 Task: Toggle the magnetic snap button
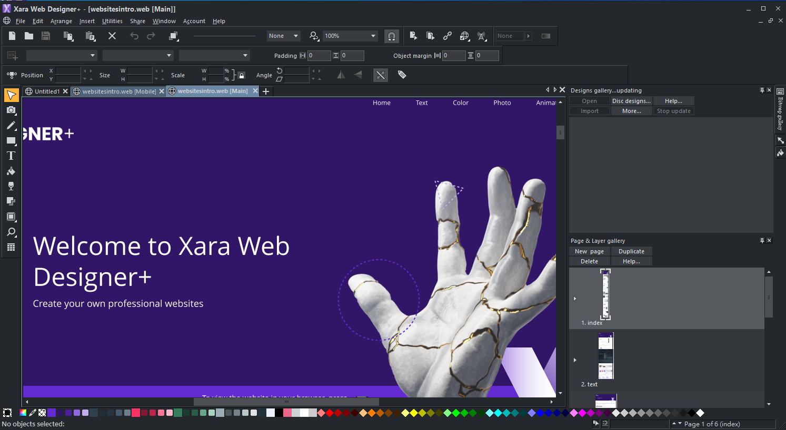click(391, 36)
